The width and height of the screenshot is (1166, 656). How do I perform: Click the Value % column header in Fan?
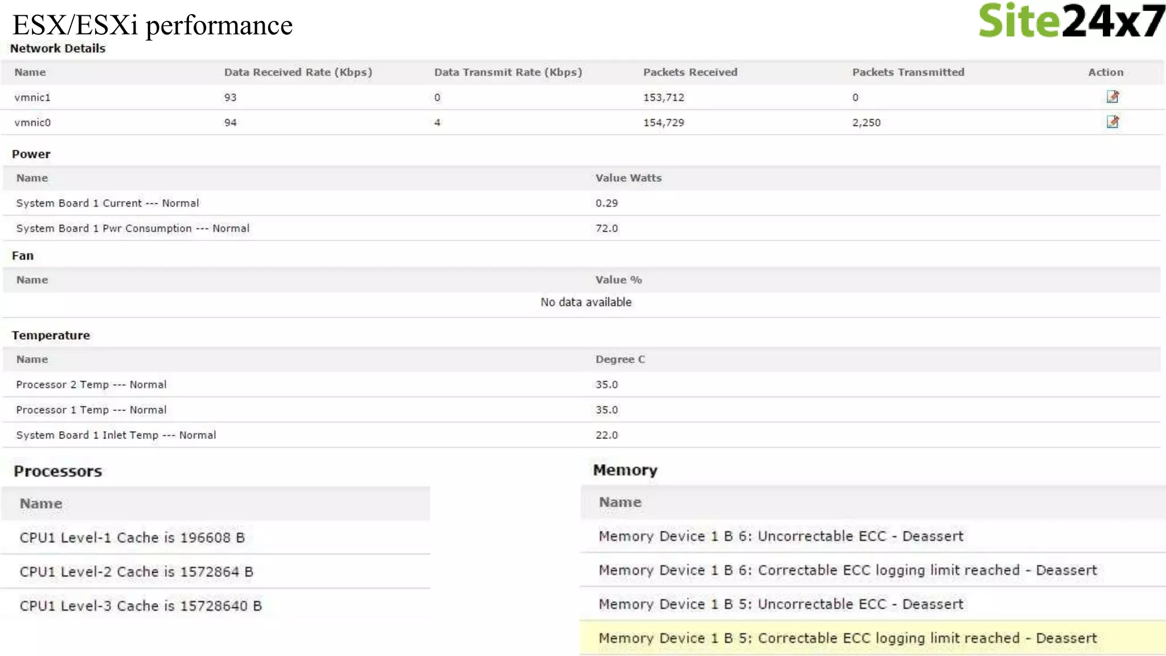(618, 280)
